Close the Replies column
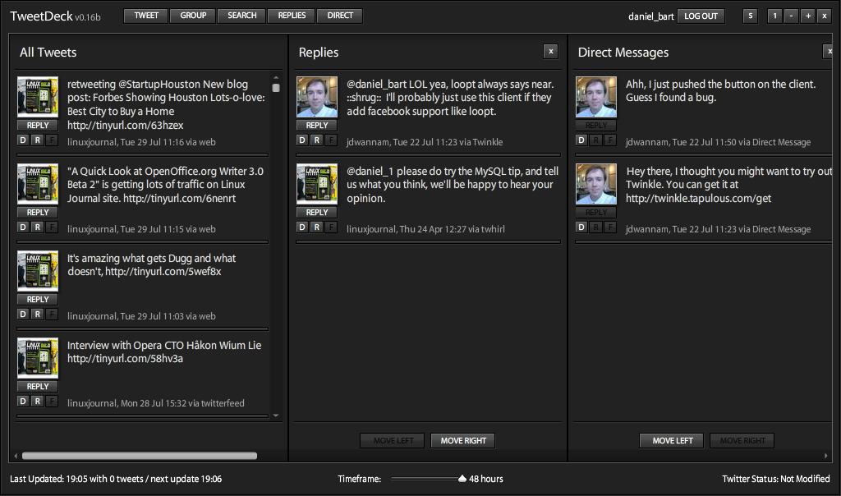841x496 pixels. 551,52
